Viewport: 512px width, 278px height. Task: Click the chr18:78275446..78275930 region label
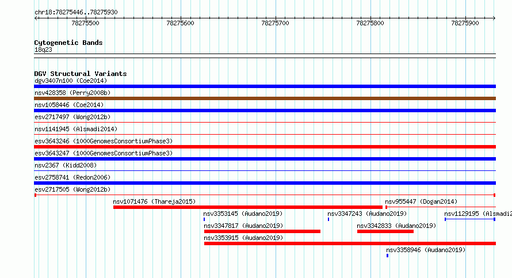76,12
